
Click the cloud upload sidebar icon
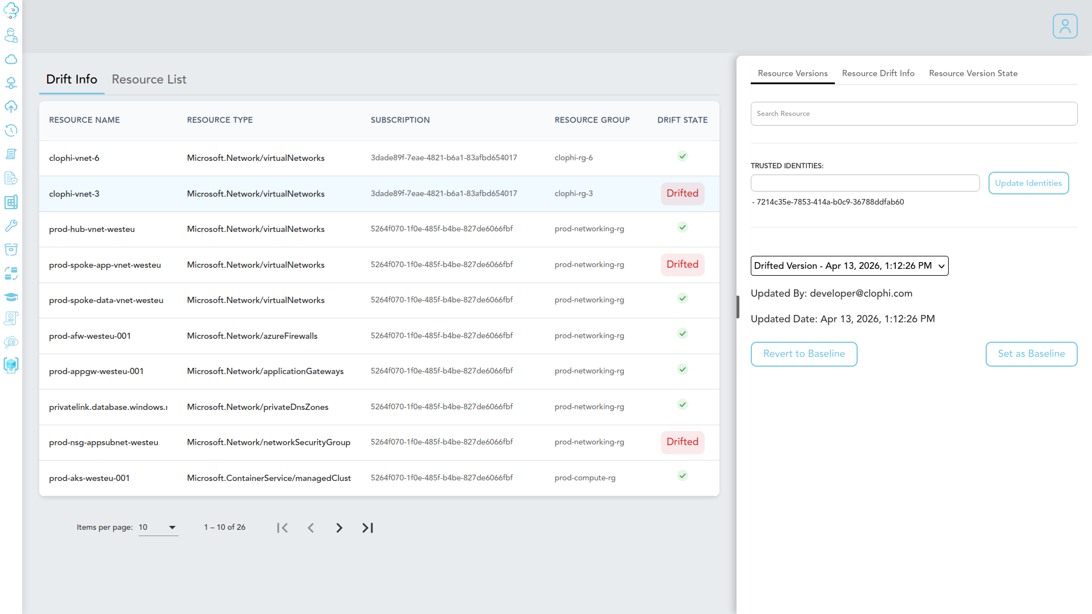pos(11,107)
